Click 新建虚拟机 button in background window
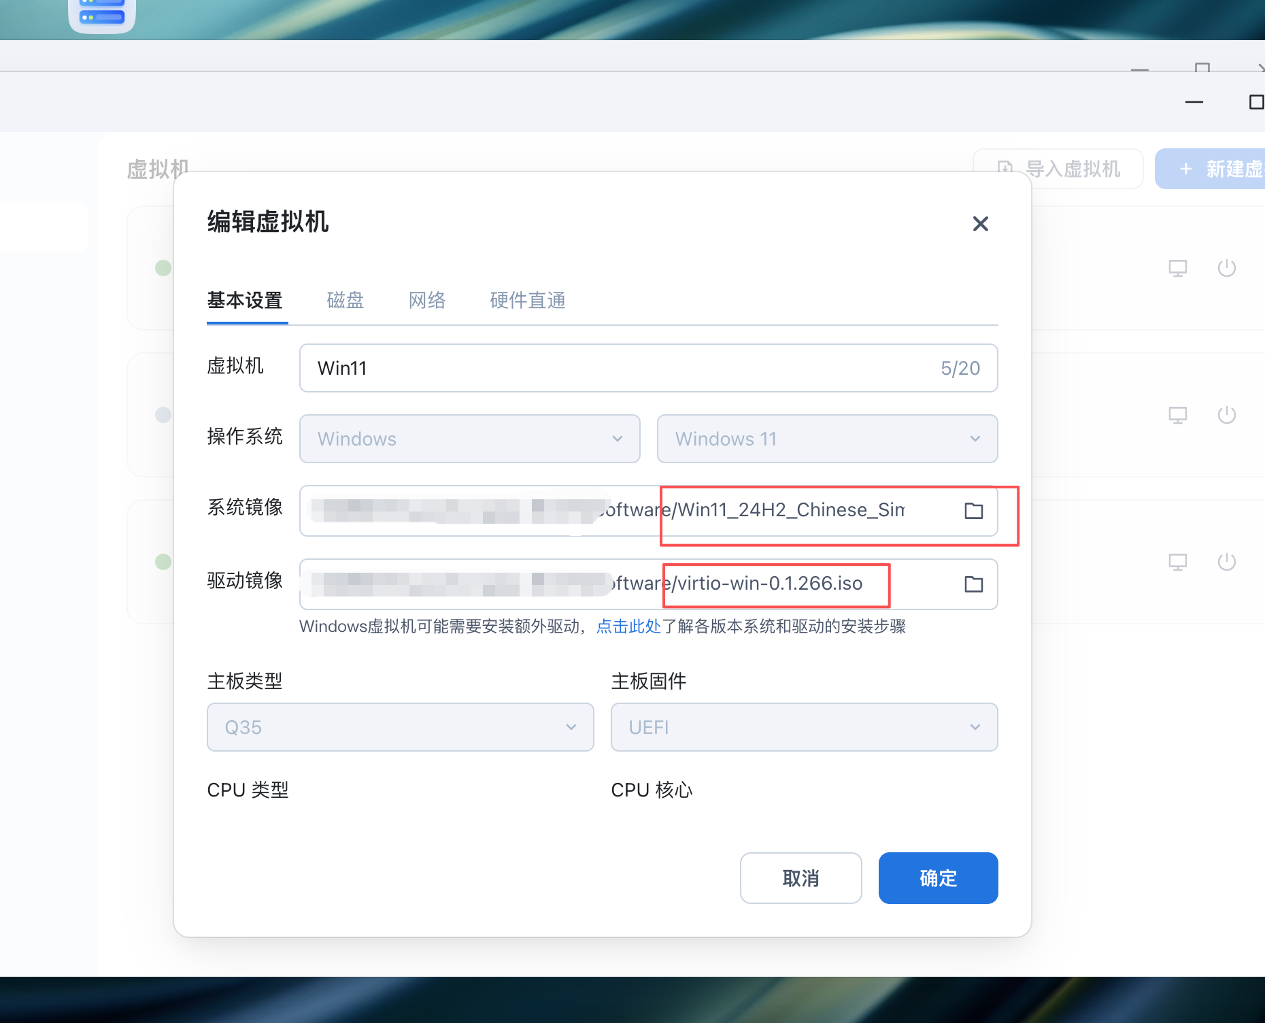Screen dimensions: 1265x1023 (x=1210, y=169)
